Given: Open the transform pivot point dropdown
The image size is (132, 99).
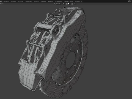Looking at the screenshot, I should 64,4.
